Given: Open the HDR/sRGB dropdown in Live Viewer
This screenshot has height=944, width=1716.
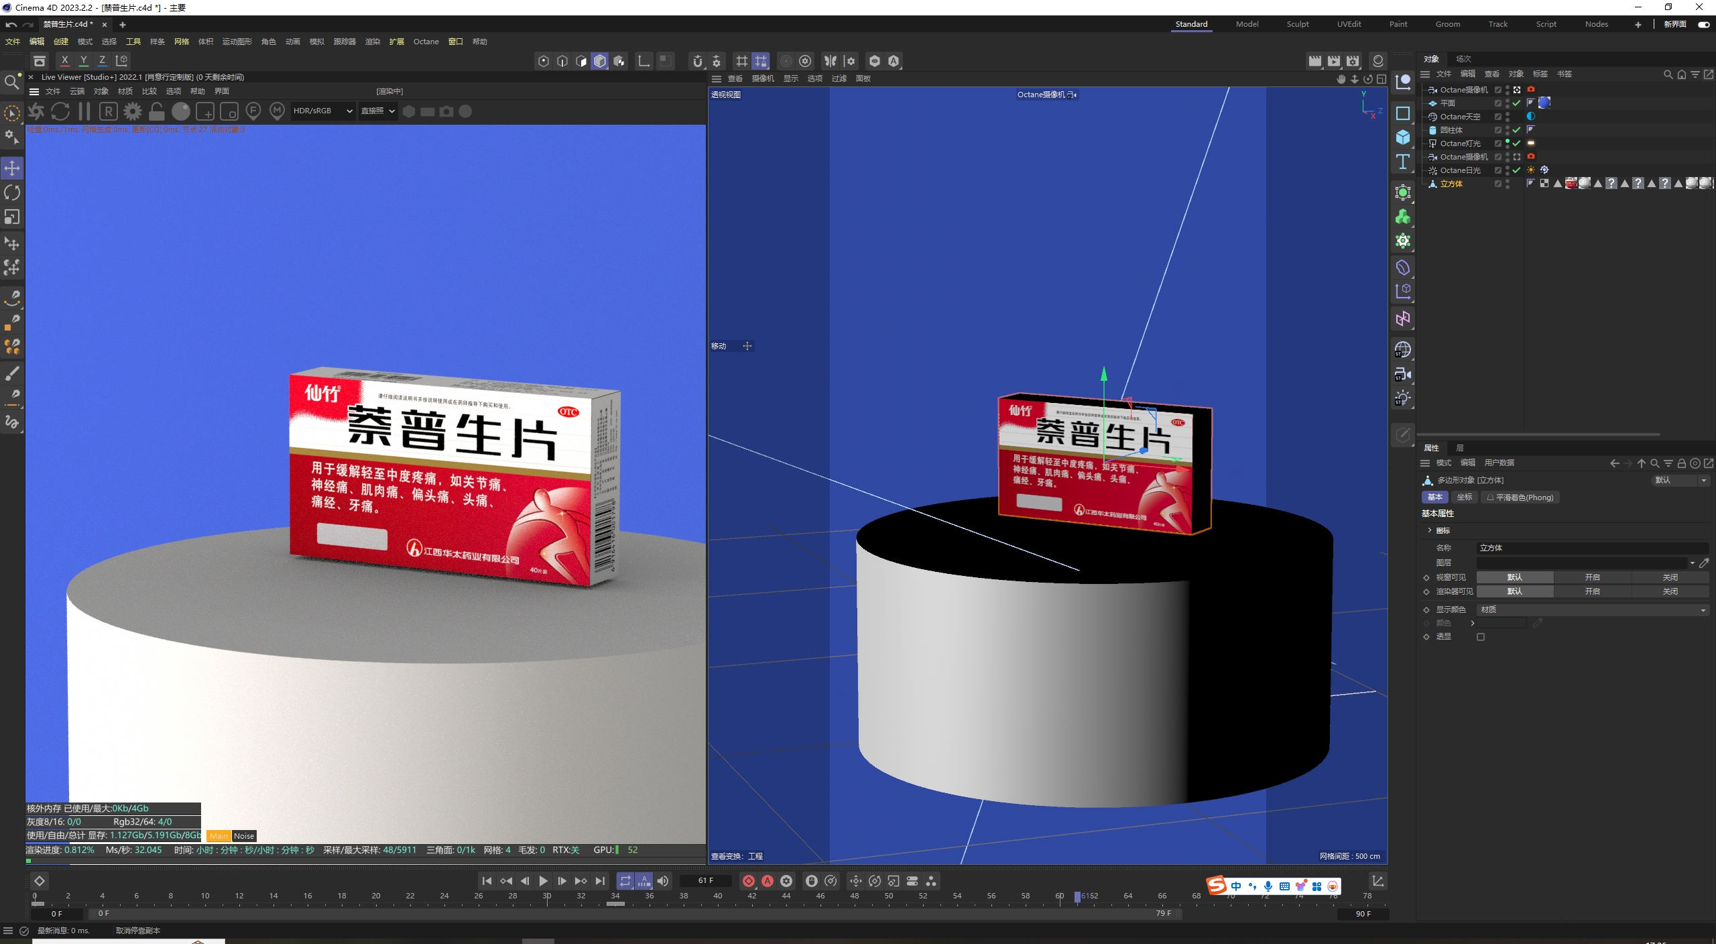Looking at the screenshot, I should (322, 111).
